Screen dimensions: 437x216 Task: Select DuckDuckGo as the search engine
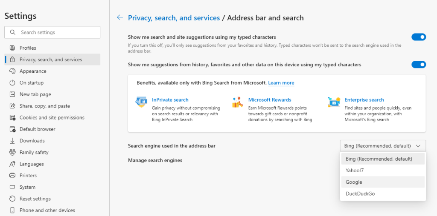tap(360, 193)
